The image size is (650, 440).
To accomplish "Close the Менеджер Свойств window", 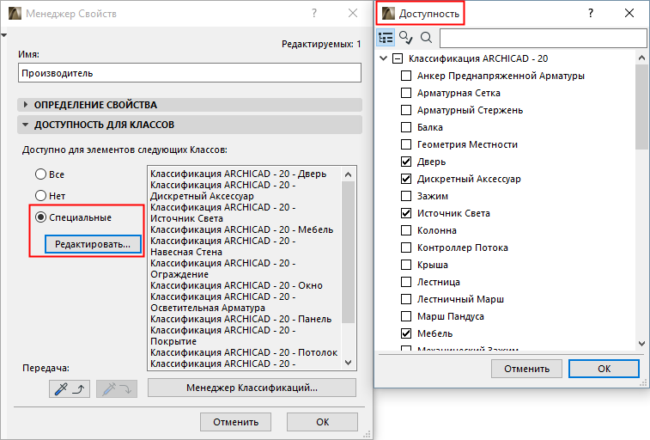I will (353, 13).
